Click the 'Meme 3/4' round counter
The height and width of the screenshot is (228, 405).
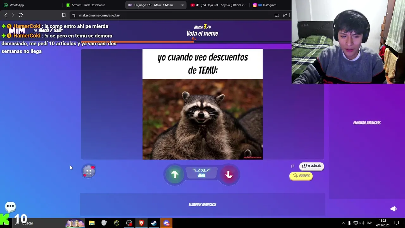pyautogui.click(x=202, y=27)
